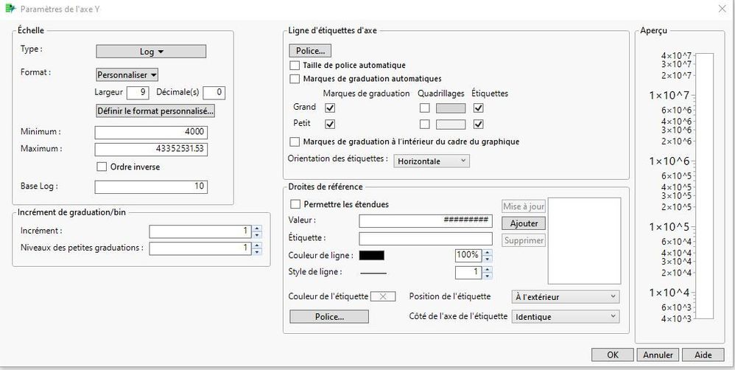This screenshot has height=370, width=735.
Task: Enable Taille de police automatique checkbox
Action: pyautogui.click(x=295, y=66)
